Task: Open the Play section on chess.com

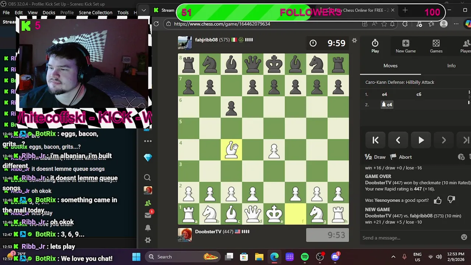Action: (375, 46)
